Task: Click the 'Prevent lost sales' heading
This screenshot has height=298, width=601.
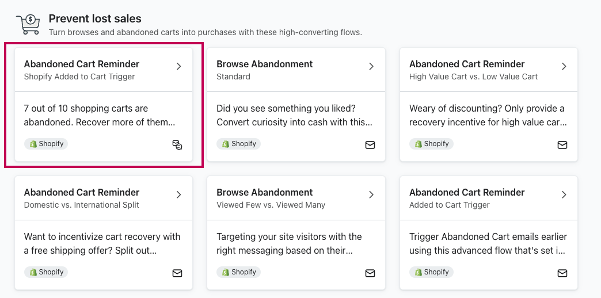Action: pyautogui.click(x=95, y=18)
